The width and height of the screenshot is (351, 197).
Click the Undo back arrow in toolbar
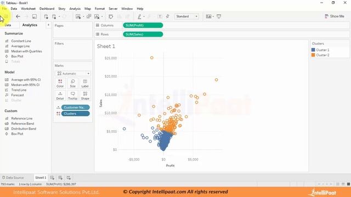coord(18,16)
